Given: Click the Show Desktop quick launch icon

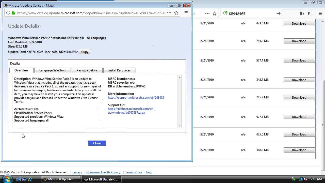Looking at the screenshot, I should pyautogui.click(x=19, y=179).
